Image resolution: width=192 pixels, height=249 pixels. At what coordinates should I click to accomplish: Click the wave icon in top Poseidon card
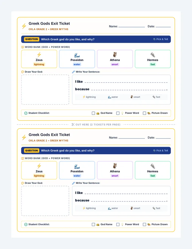click(77, 55)
